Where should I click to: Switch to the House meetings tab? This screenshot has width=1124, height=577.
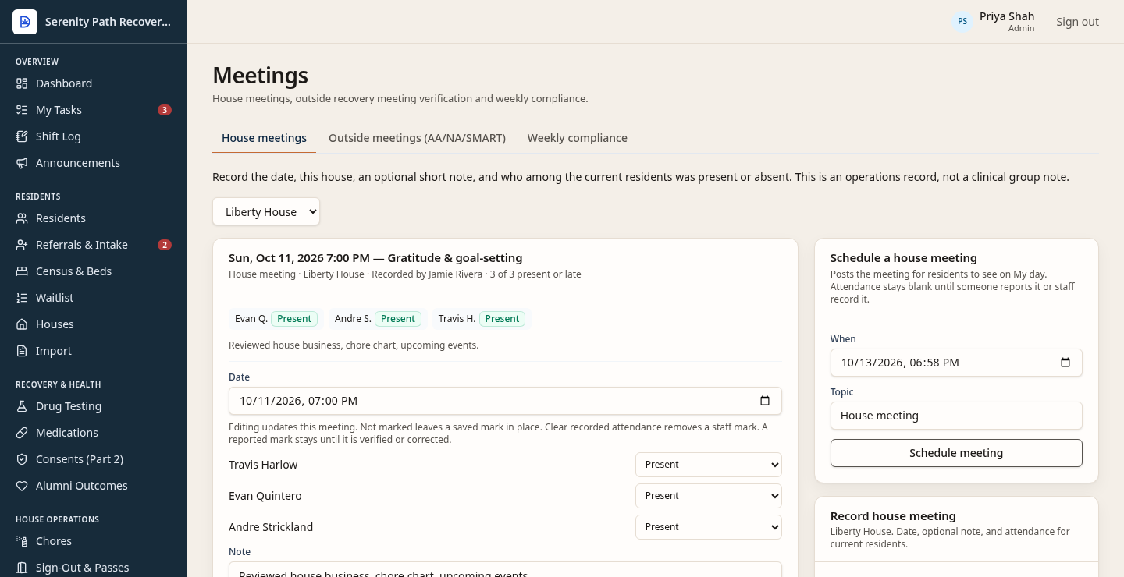264,138
